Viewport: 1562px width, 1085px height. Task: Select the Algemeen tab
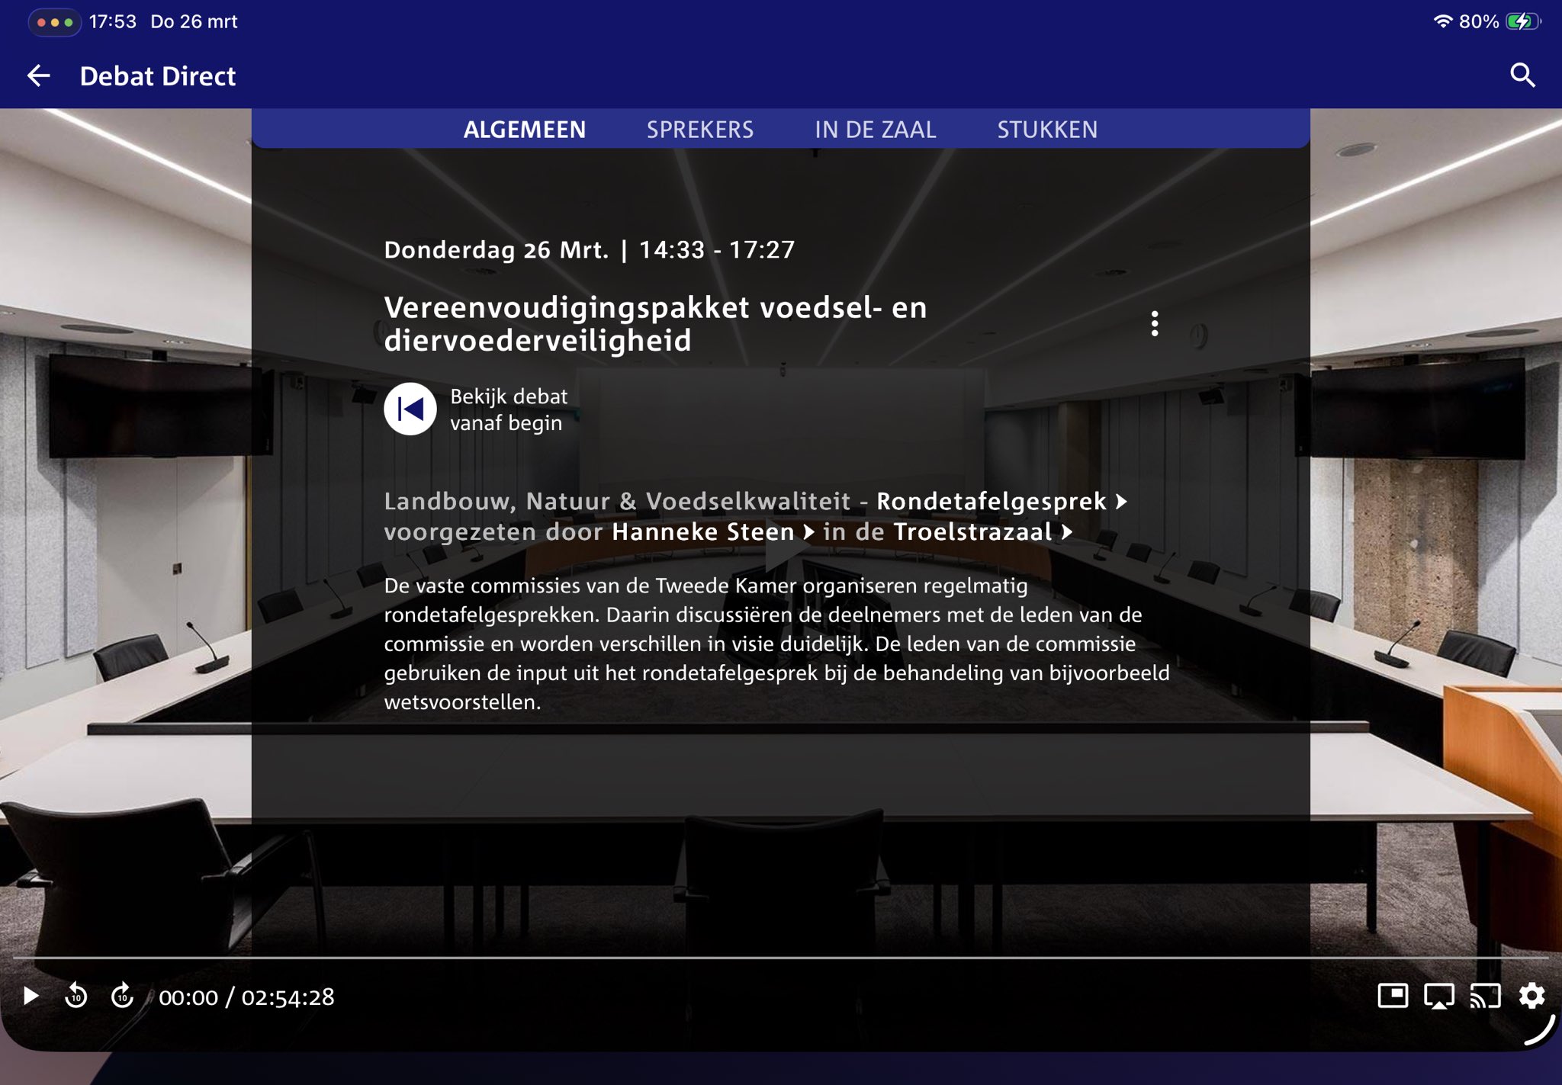tap(524, 130)
